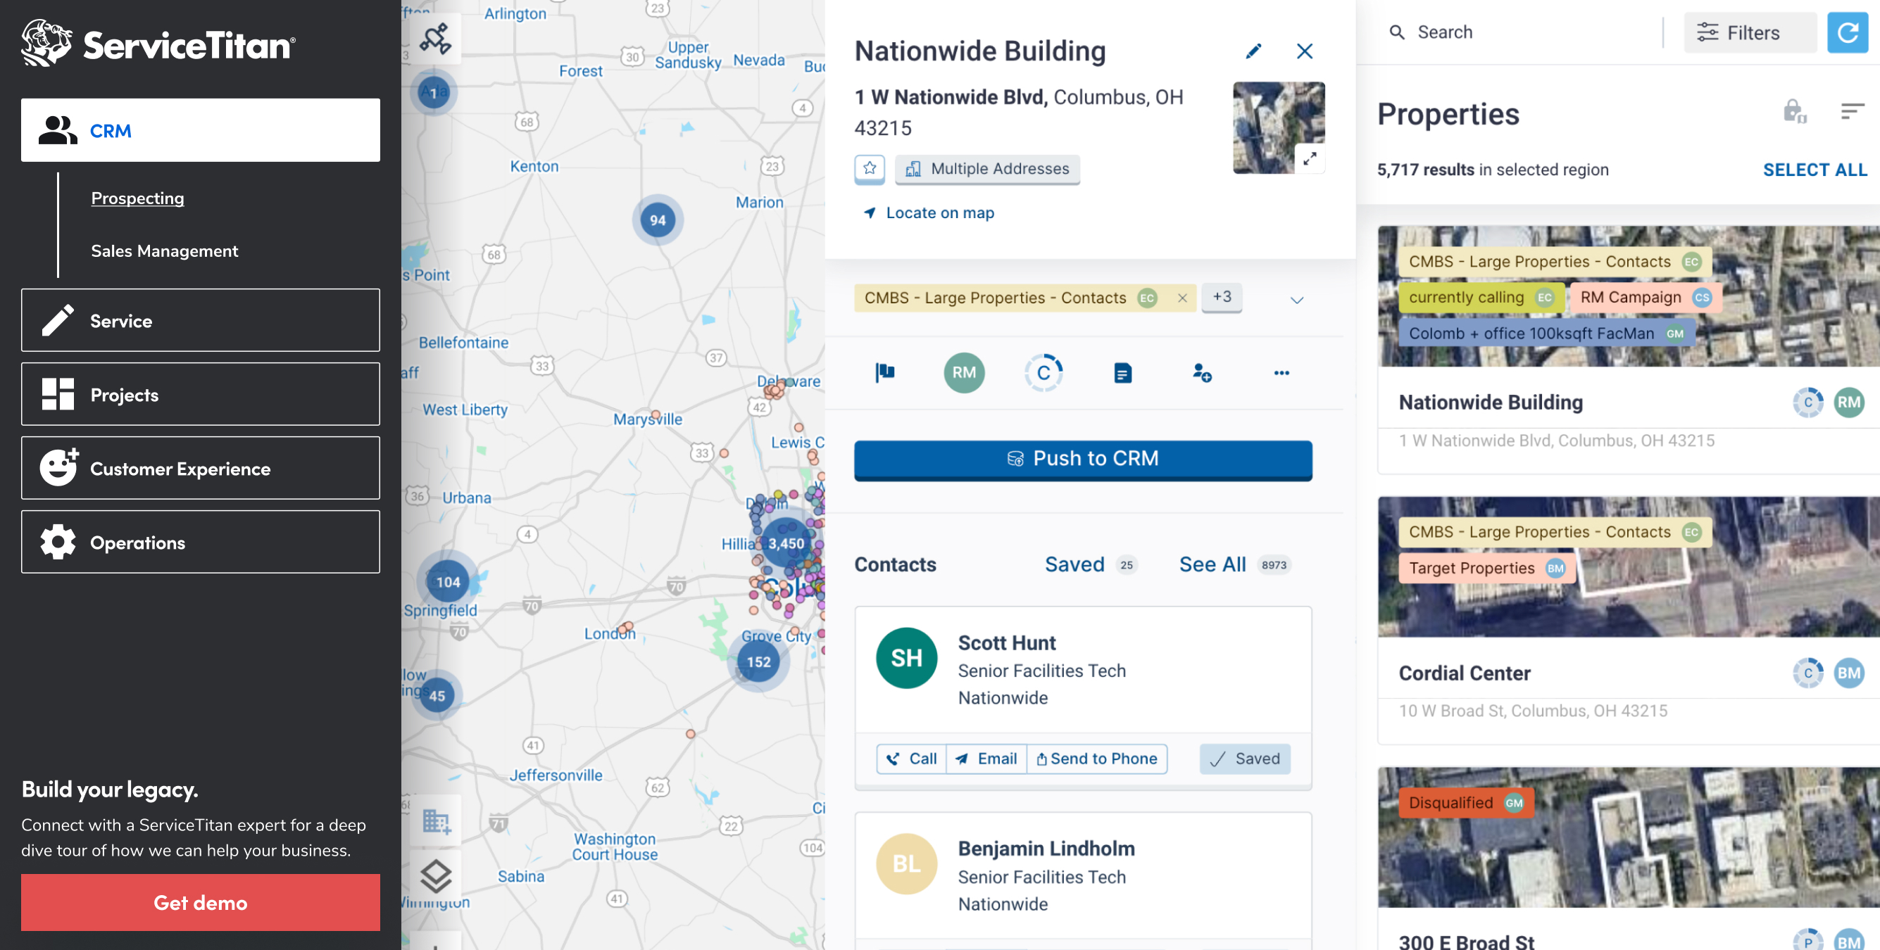This screenshot has width=1880, height=950.
Task: Switch to the Saved contacts tab
Action: click(1074, 564)
